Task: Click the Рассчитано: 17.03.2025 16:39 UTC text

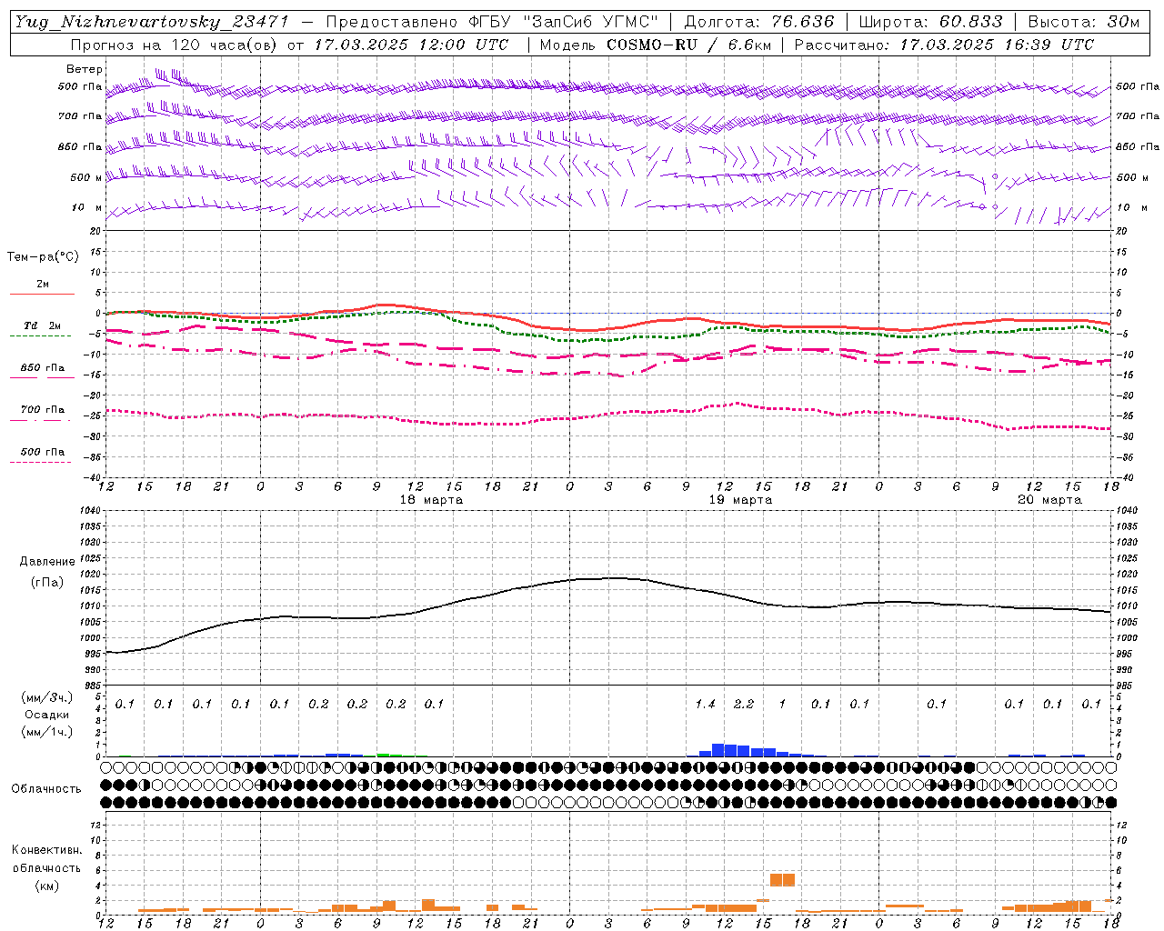Action: 944,45
